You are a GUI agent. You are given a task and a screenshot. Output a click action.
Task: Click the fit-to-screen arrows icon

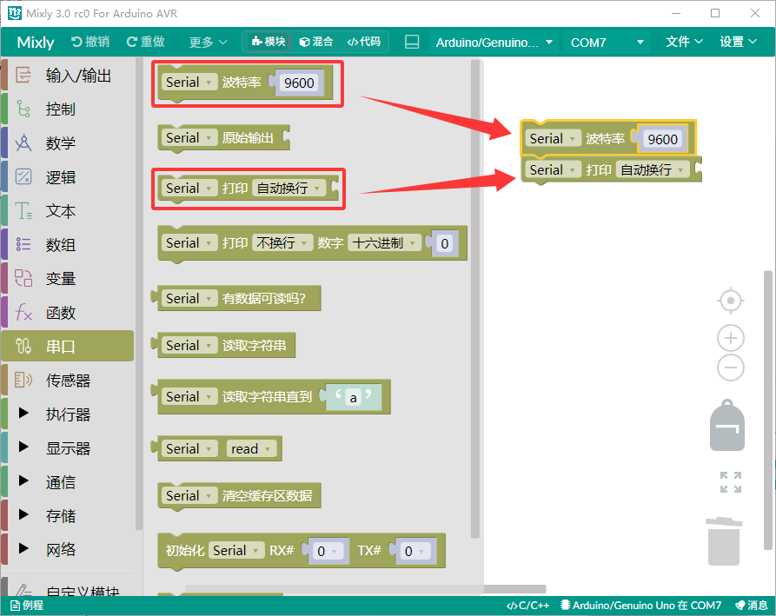731,482
